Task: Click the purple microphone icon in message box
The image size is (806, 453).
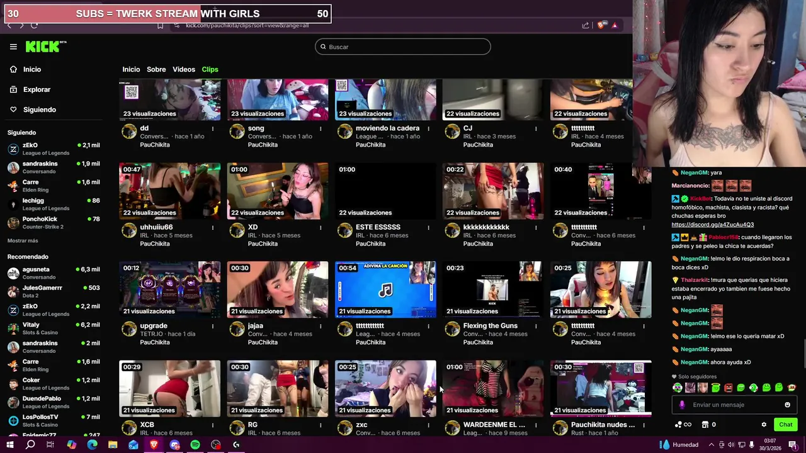Action: click(682, 405)
